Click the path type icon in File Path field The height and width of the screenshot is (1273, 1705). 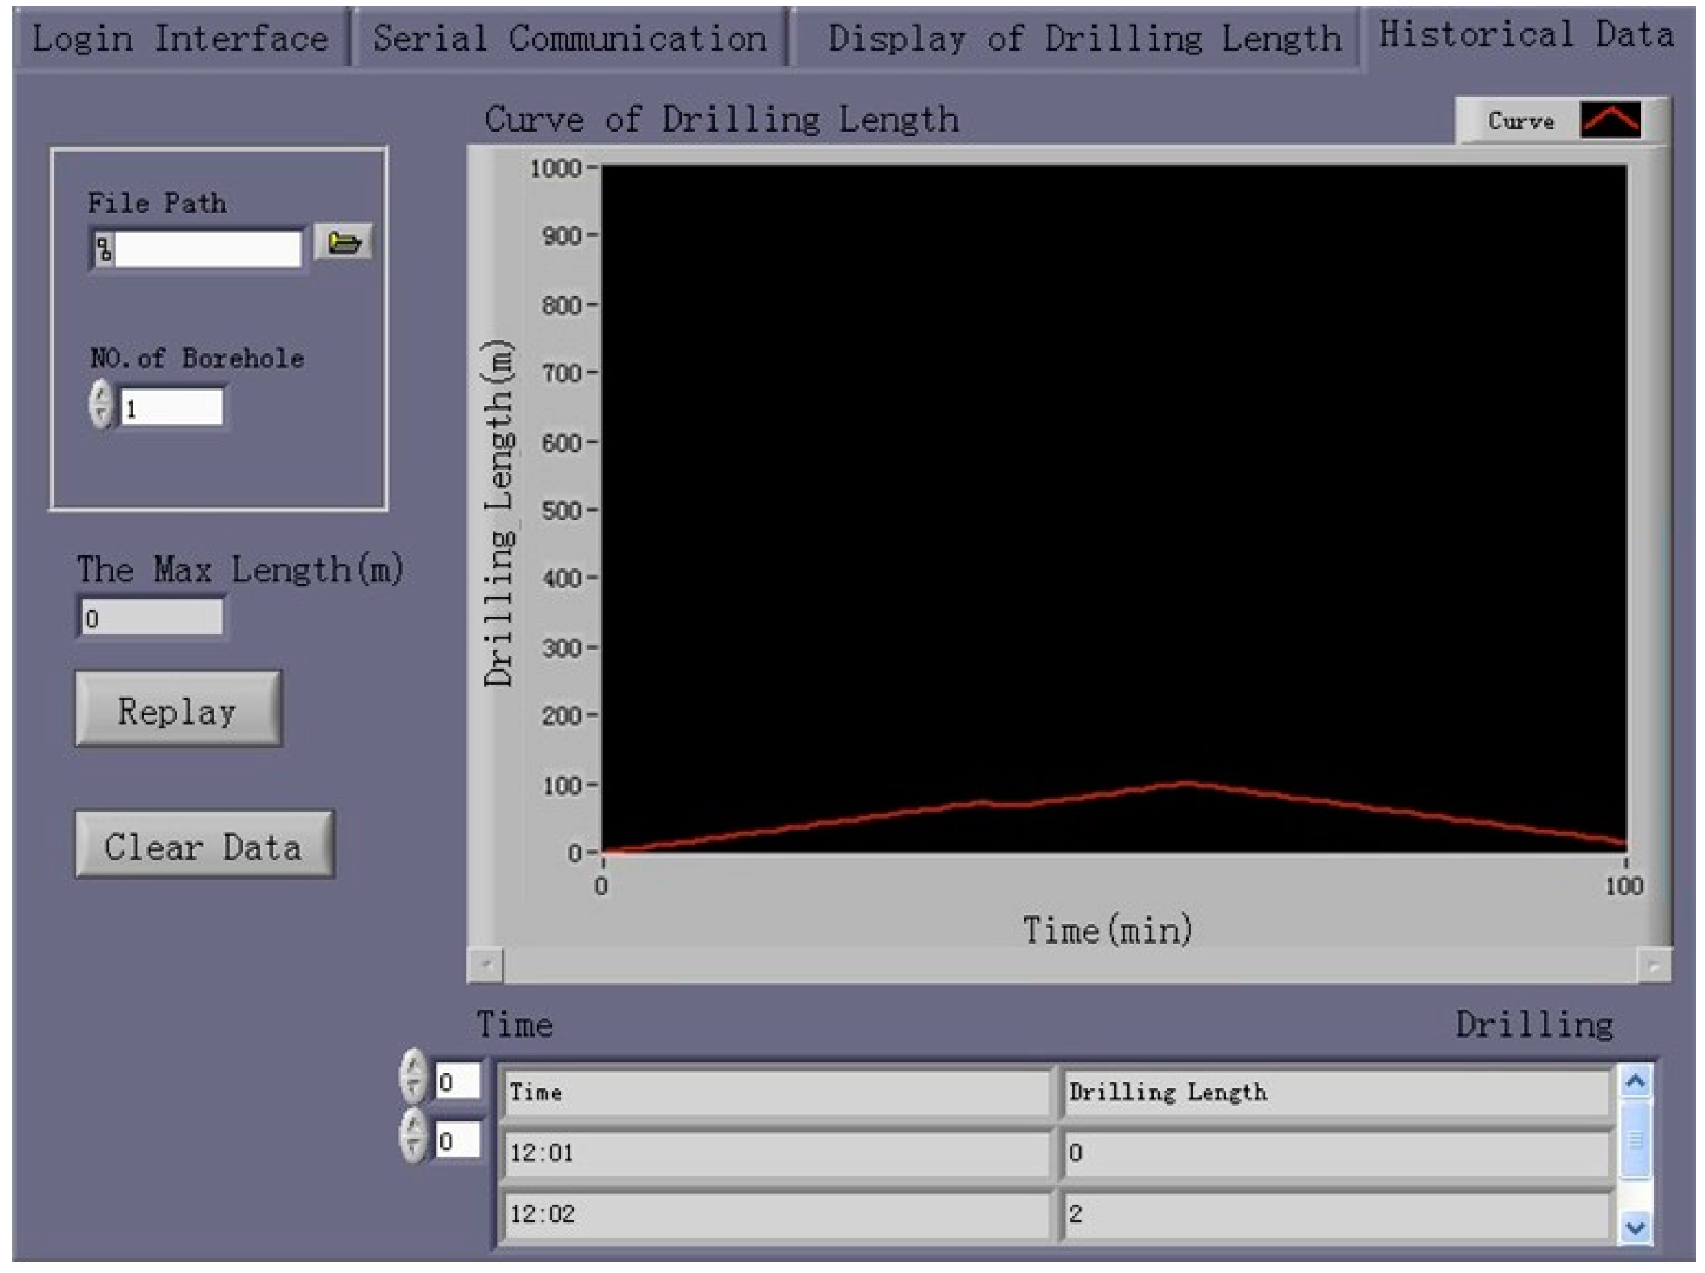[x=104, y=249]
